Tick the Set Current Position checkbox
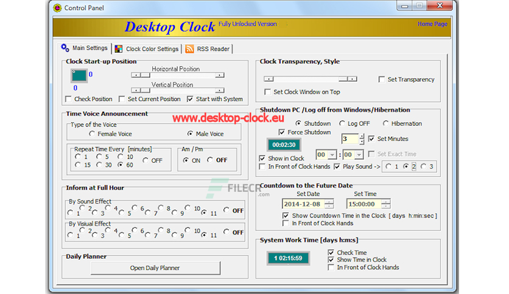The width and height of the screenshot is (509, 294). (x=122, y=99)
